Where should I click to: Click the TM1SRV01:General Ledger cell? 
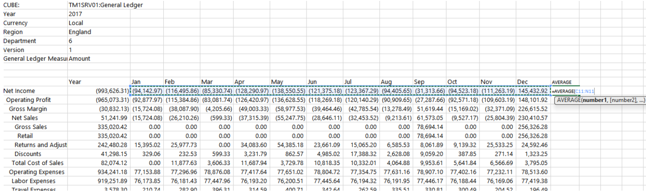click(x=106, y=5)
